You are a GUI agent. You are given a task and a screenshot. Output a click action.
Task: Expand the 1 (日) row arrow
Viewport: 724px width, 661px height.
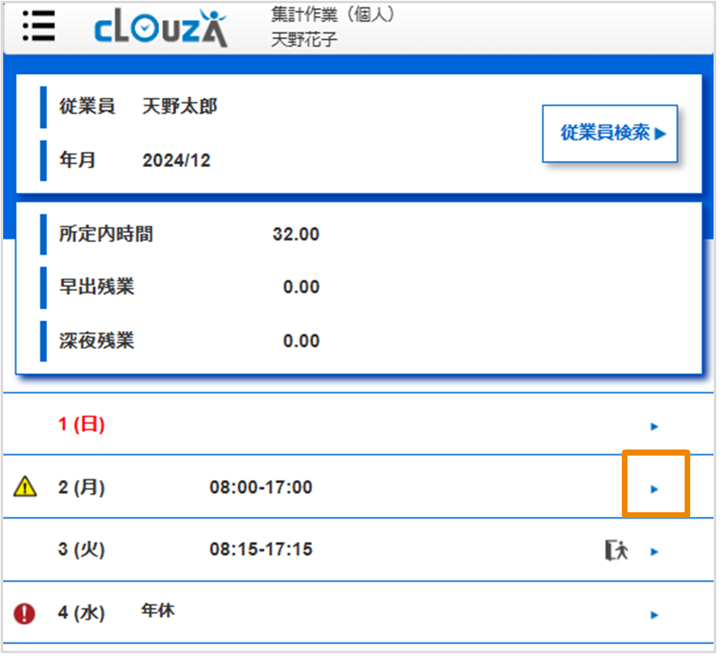[x=654, y=425]
